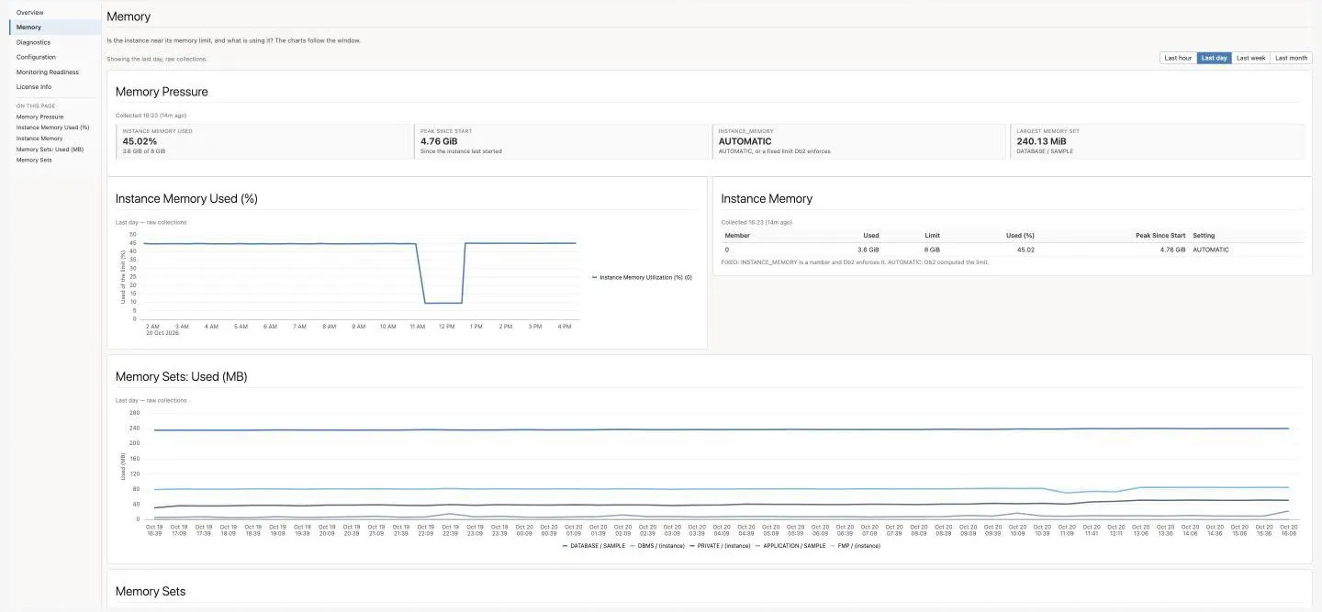
Task: Toggle PRIVATE / (instance) series in legend
Action: coord(720,545)
